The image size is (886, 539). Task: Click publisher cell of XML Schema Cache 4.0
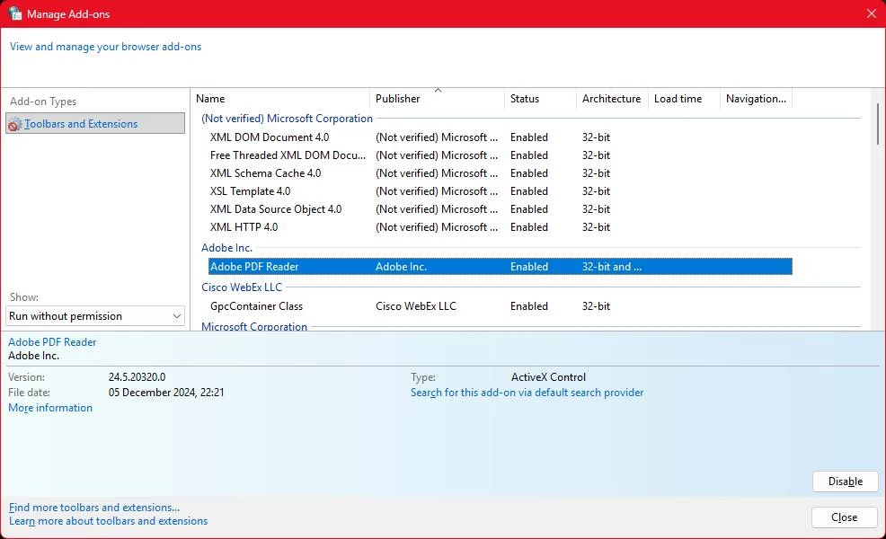tap(437, 173)
